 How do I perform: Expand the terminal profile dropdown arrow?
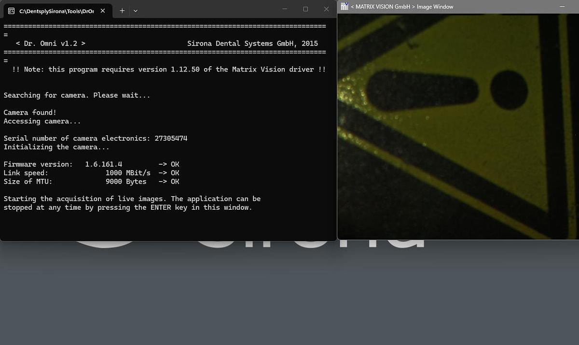coord(136,11)
